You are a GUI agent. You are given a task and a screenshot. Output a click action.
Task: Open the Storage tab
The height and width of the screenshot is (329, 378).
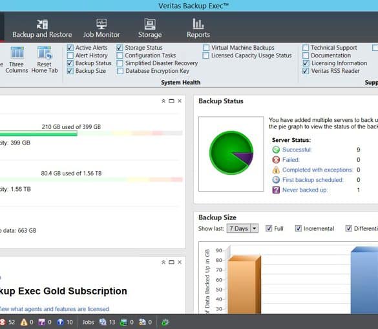coord(150,28)
